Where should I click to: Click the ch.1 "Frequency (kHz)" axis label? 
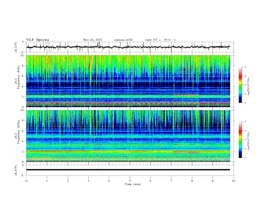click(x=19, y=76)
